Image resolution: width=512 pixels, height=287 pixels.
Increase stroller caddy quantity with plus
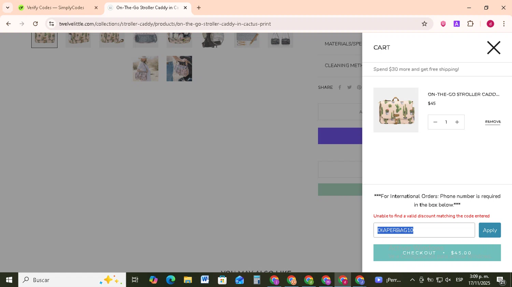click(x=457, y=122)
